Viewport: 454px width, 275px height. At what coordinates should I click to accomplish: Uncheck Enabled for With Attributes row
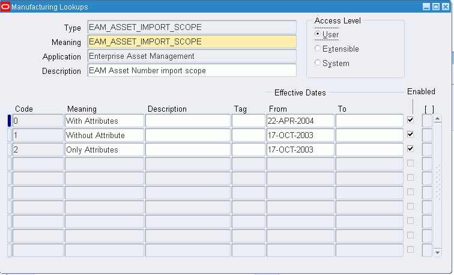pos(410,120)
